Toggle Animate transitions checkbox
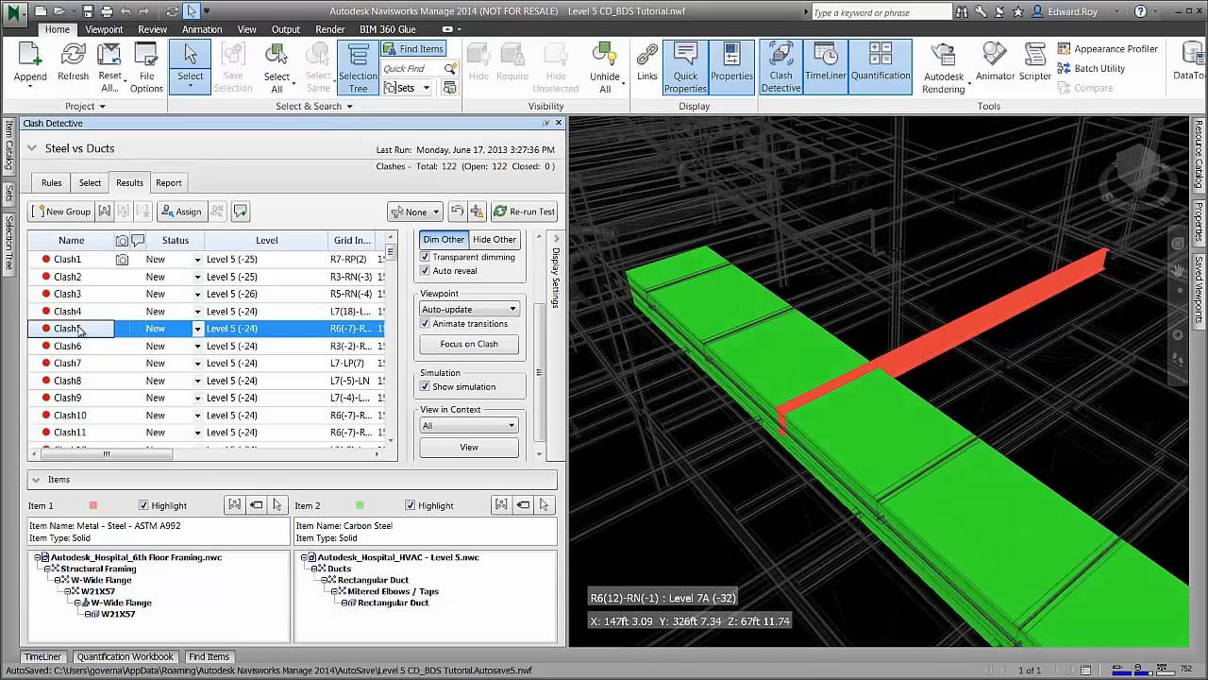Image resolution: width=1208 pixels, height=680 pixels. (425, 323)
